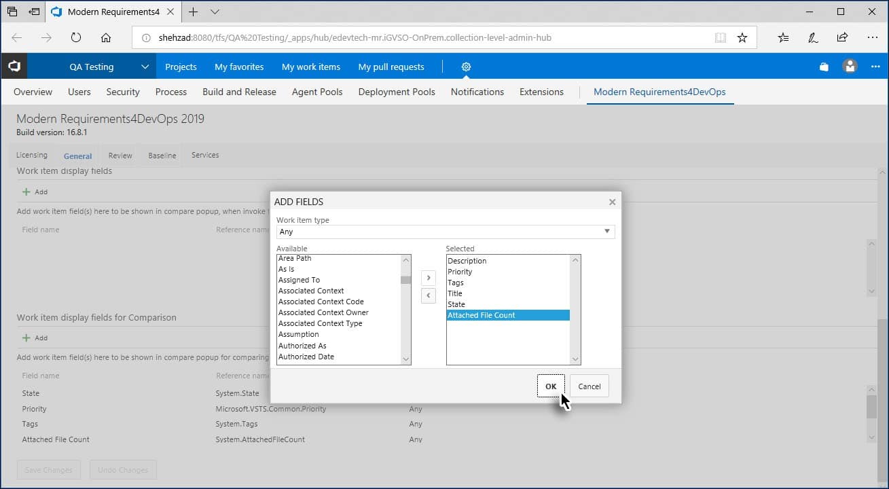
Task: Click Selected list scroll down arrow
Action: [x=575, y=359]
